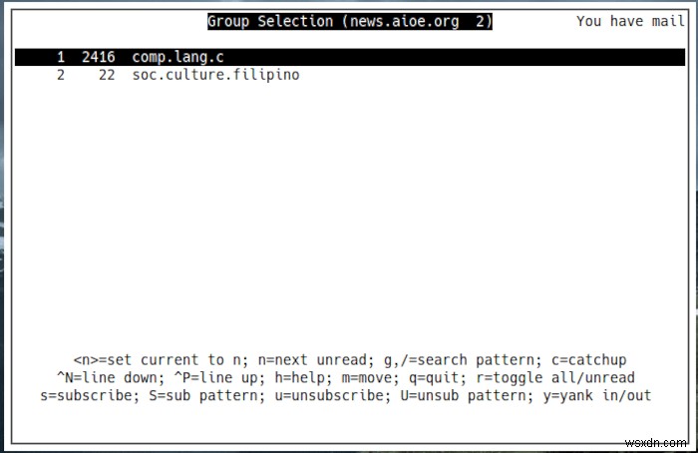The width and height of the screenshot is (698, 453).
Task: Click the c=catchup hint
Action: pos(589,360)
